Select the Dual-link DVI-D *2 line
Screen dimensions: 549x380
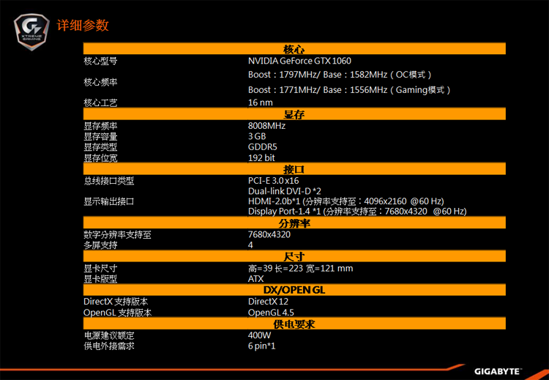click(285, 191)
